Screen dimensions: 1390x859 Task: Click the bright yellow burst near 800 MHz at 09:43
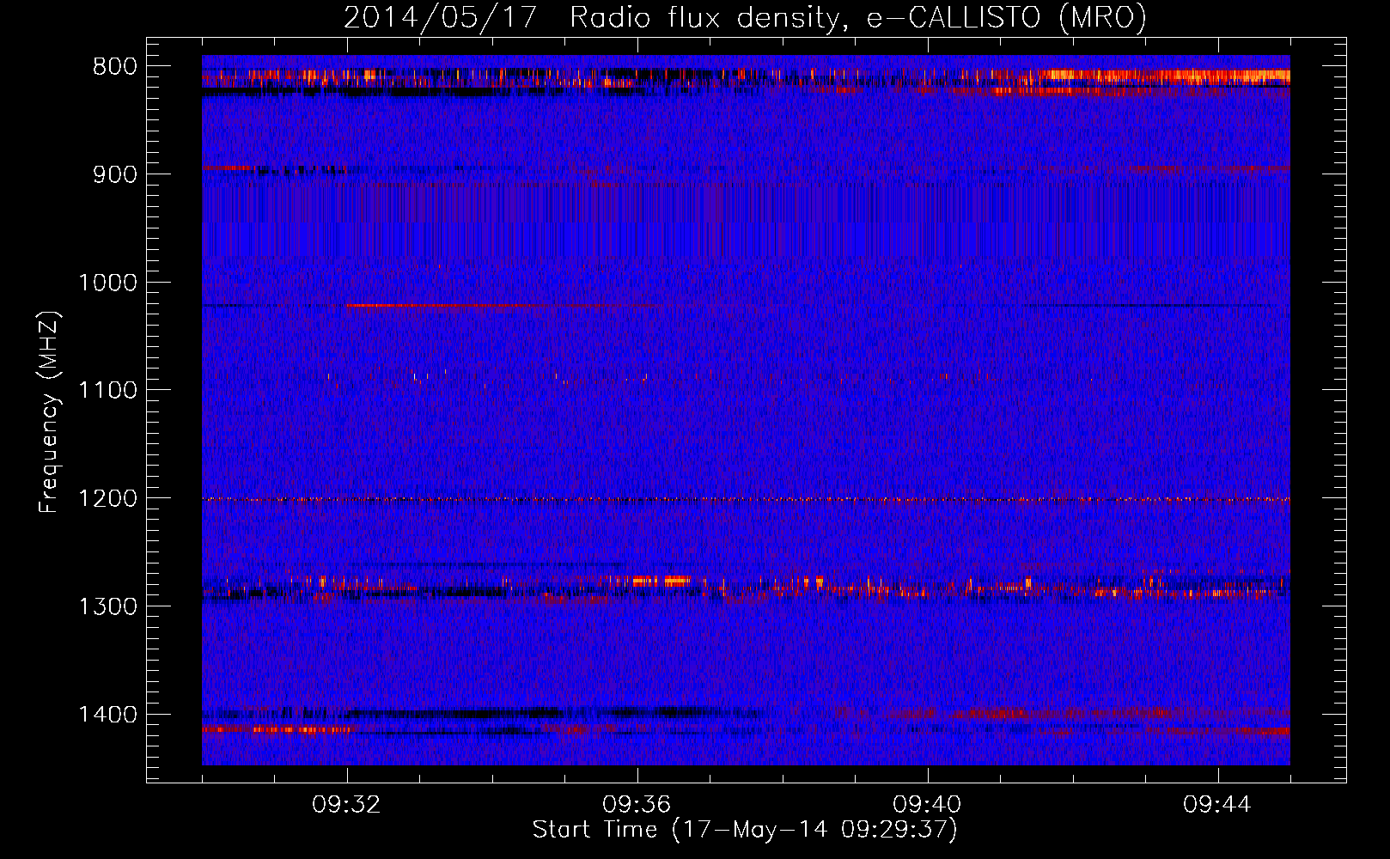coord(1164,76)
